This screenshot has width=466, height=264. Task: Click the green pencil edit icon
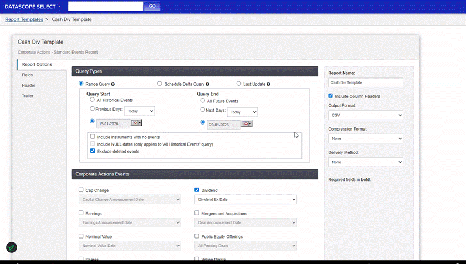pos(12,247)
